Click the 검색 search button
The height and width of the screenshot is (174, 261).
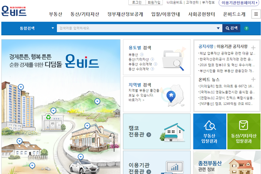coord(231,28)
